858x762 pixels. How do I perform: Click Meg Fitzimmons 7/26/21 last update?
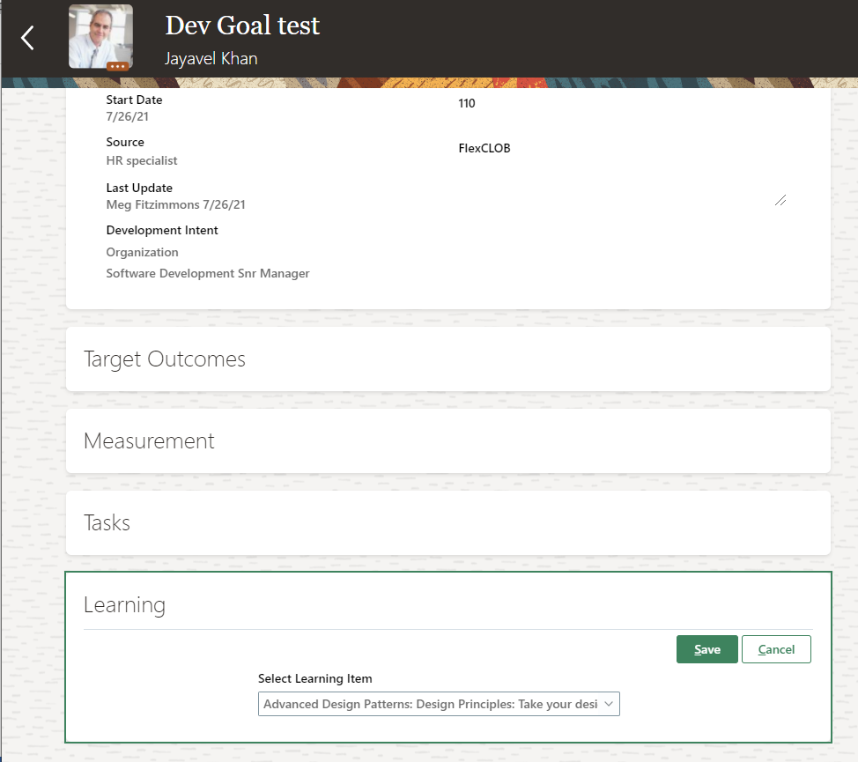pyautogui.click(x=175, y=204)
